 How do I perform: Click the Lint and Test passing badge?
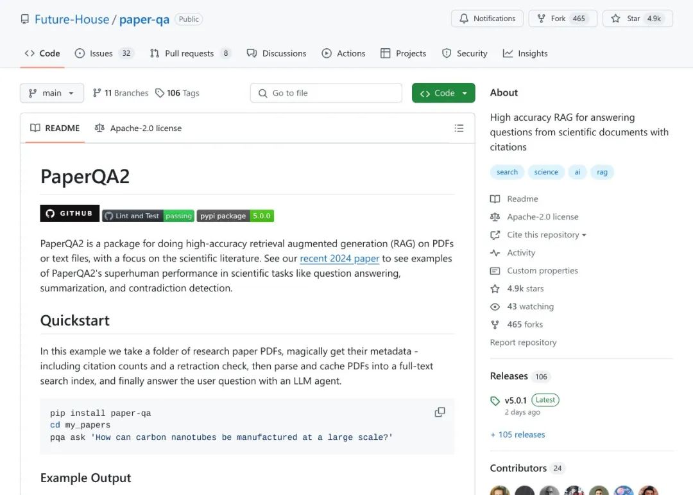[148, 216]
